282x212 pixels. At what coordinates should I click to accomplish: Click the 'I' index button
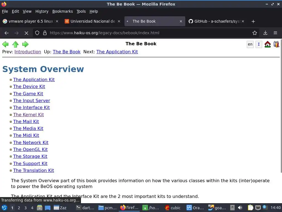tap(259, 44)
